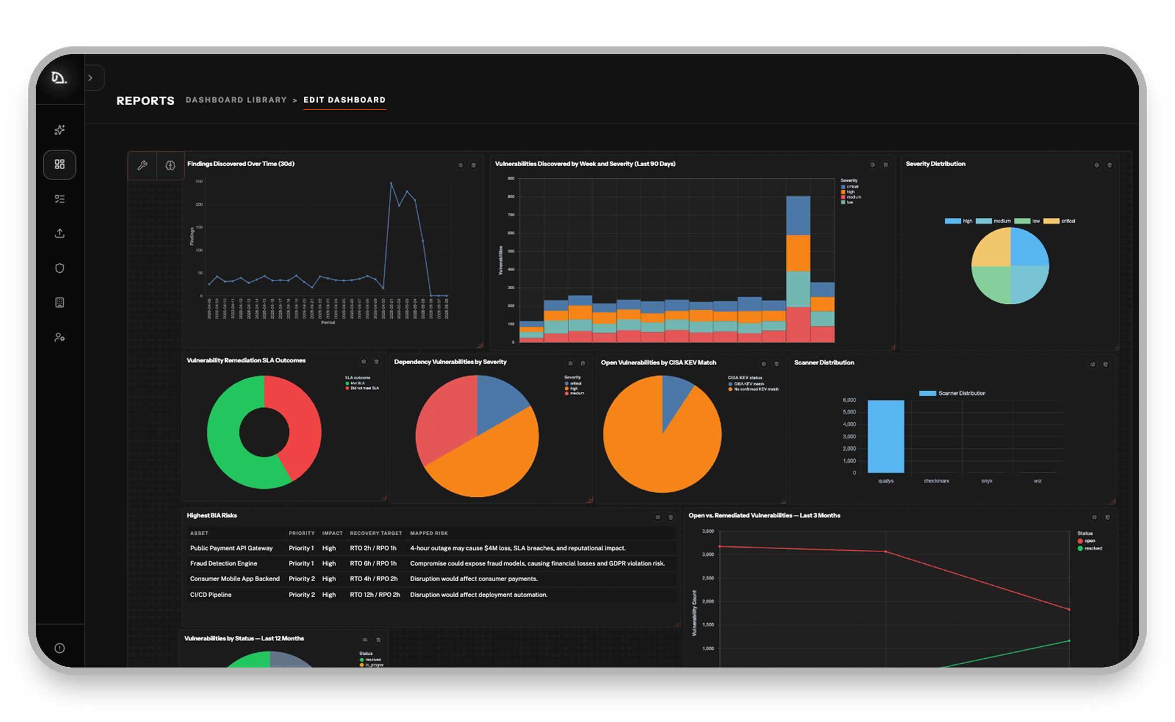This screenshot has height=722, width=1175.
Task: Click 'Public Payment API Gateway' row
Action: [x=431, y=548]
